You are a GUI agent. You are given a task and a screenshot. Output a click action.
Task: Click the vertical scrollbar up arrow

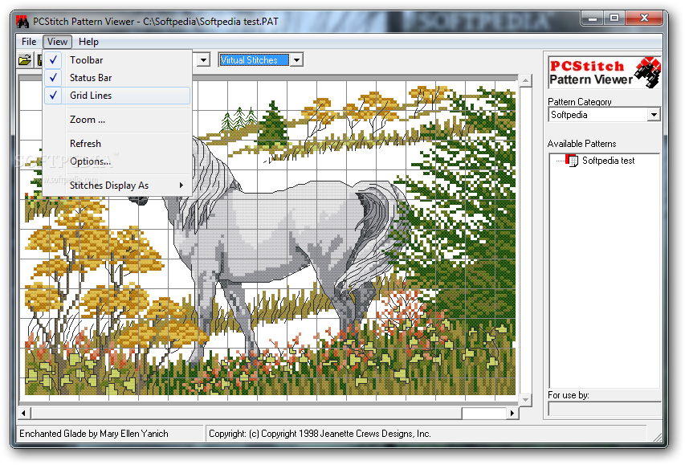[x=525, y=81]
